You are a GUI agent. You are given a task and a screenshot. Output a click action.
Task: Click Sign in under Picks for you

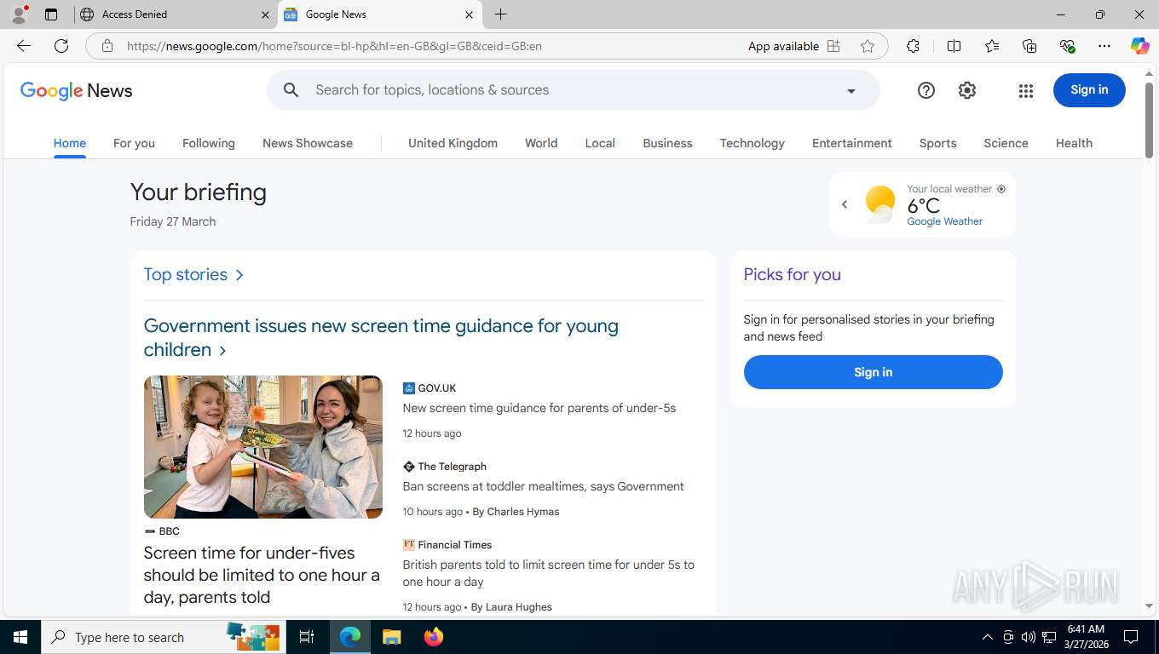pos(873,372)
